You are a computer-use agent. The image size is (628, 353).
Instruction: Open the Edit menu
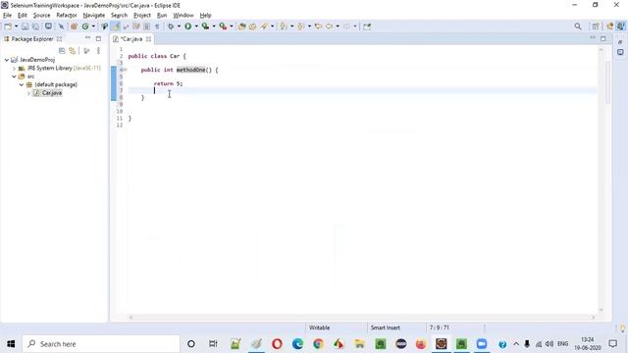coord(23,16)
